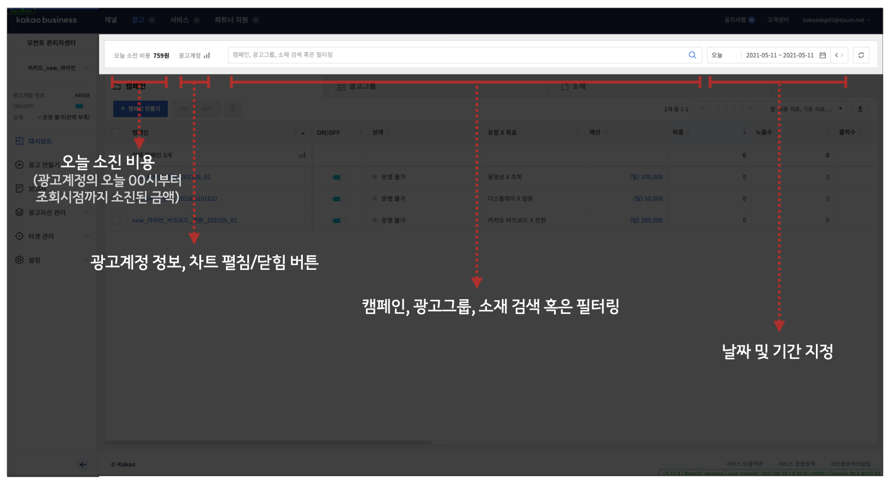Click the 설정 gear icon
This screenshot has height=482, width=890.
click(x=19, y=260)
